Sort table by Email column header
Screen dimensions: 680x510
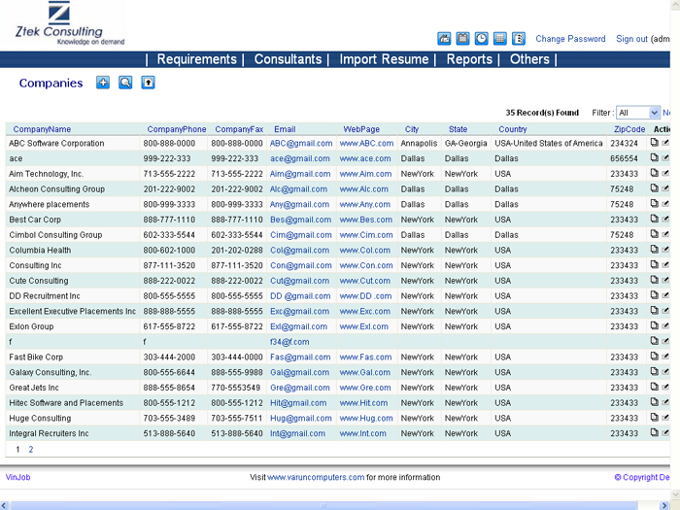285,129
